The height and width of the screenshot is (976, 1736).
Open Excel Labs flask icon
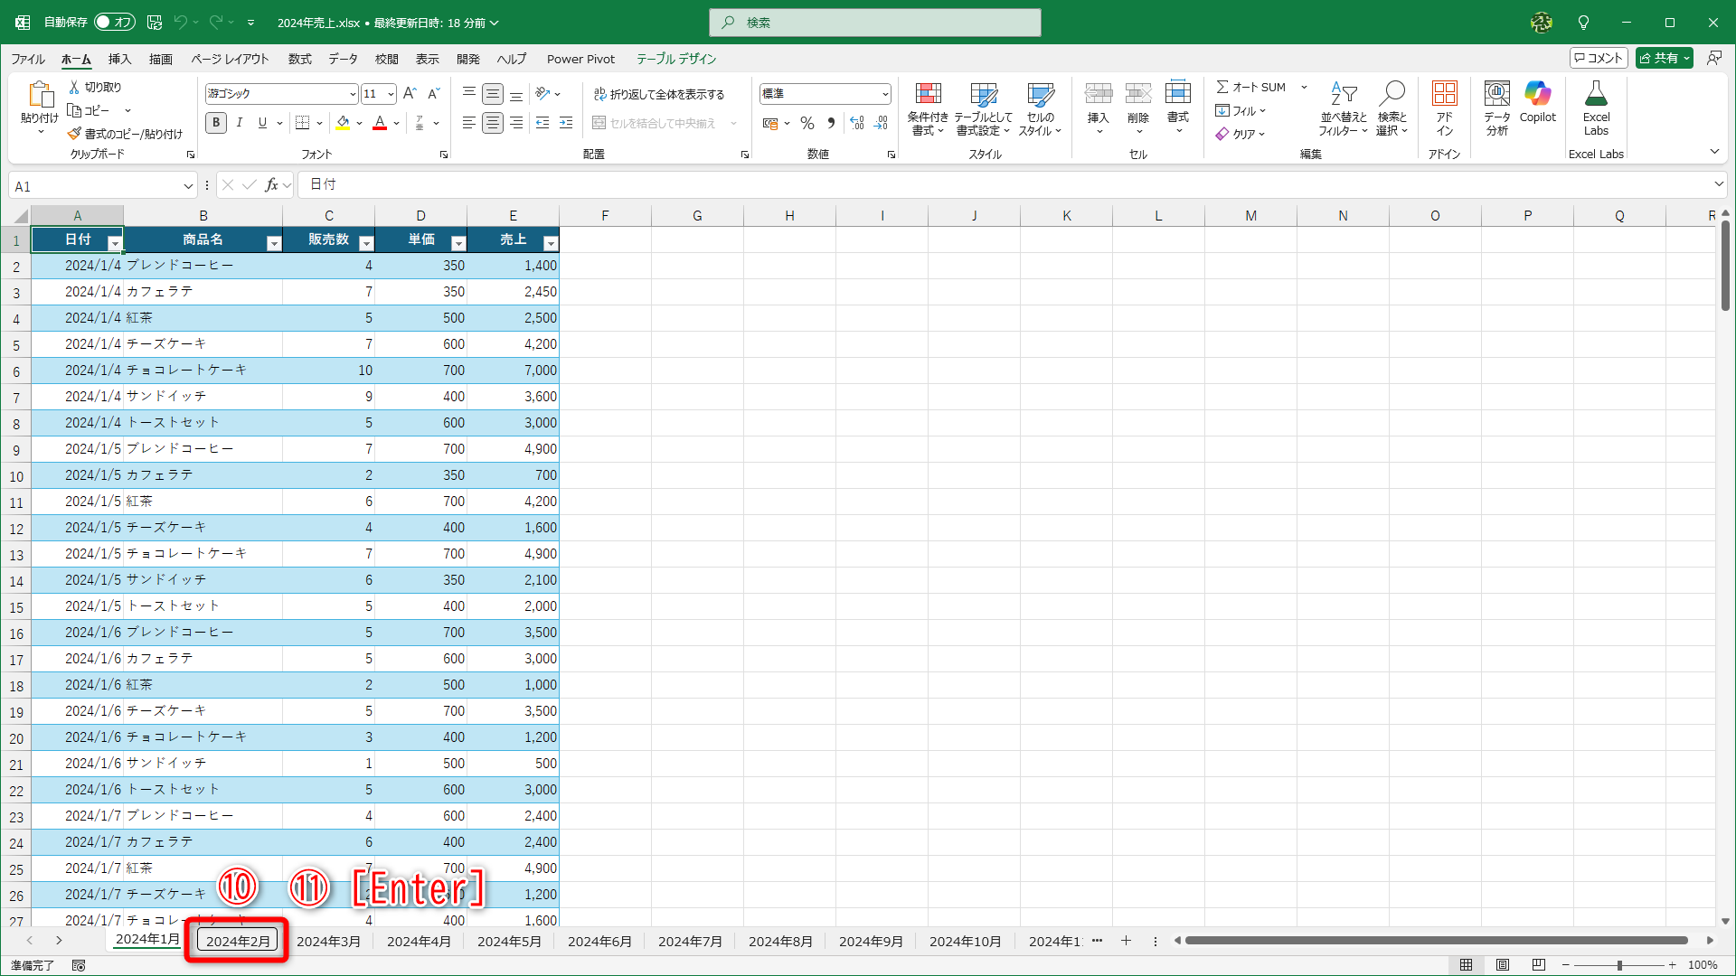[x=1596, y=94]
